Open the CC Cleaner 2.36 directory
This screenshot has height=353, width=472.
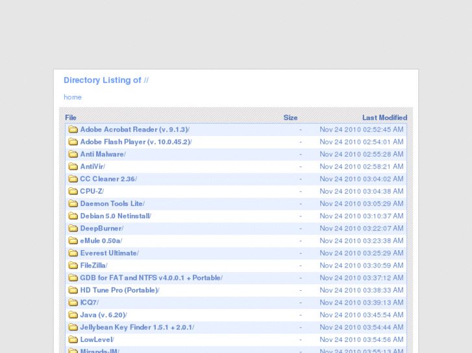pos(108,179)
